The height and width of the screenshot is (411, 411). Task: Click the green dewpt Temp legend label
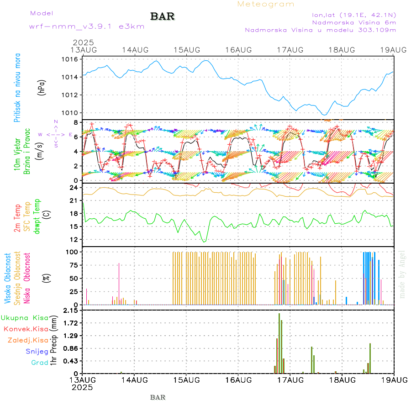pos(37,215)
